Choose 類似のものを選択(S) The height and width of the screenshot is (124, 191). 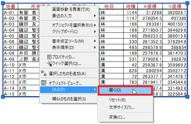pos(69,99)
